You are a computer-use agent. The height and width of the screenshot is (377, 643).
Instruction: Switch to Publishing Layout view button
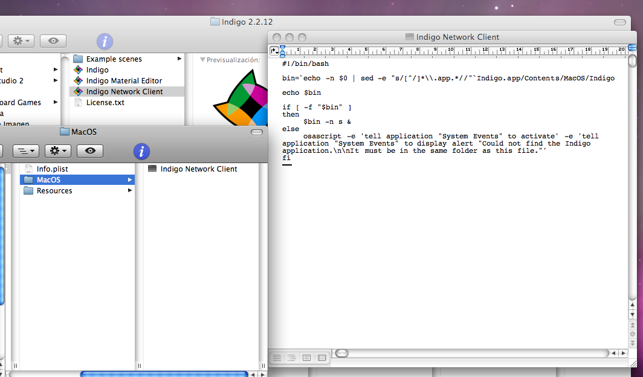[x=306, y=358]
